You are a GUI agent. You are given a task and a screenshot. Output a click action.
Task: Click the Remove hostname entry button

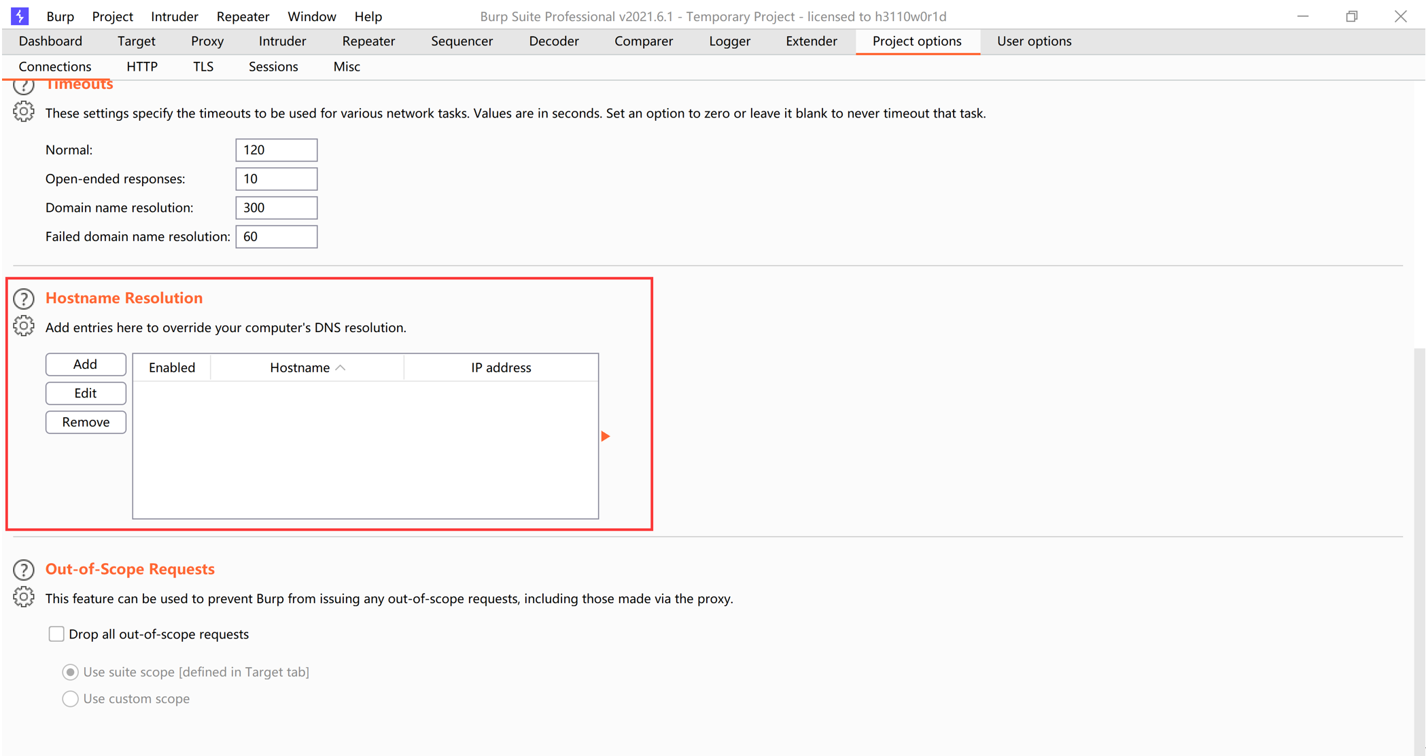pos(86,422)
